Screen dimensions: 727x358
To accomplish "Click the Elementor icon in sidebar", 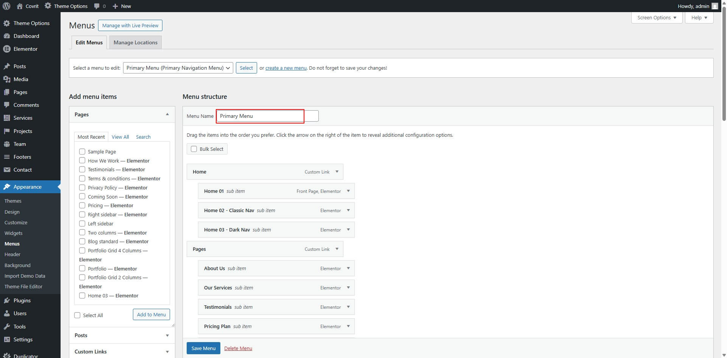I will (6, 49).
